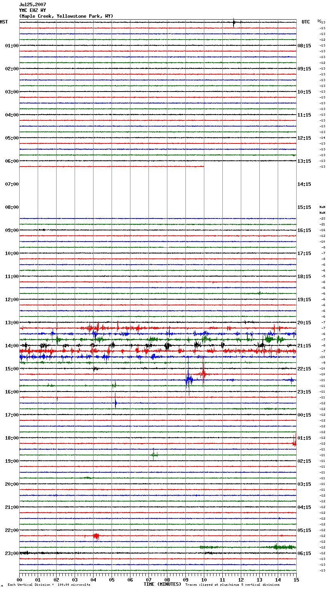The image size is (327, 590).
Task: Select the "20:15" UTC time label
Action: (x=304, y=323)
